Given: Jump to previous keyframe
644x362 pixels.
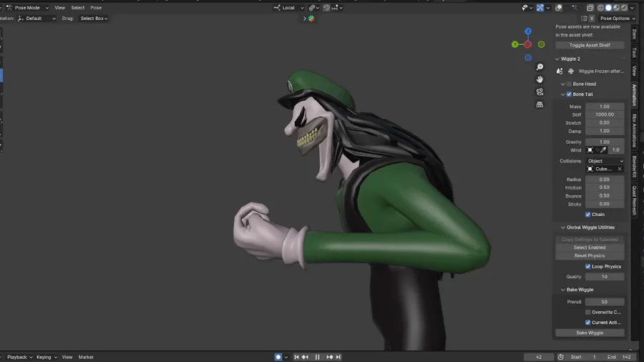Looking at the screenshot, I should point(305,357).
